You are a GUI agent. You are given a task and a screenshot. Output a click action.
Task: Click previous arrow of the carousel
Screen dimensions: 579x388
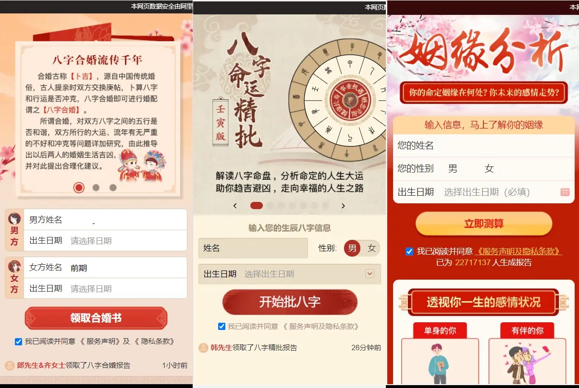pyautogui.click(x=235, y=206)
